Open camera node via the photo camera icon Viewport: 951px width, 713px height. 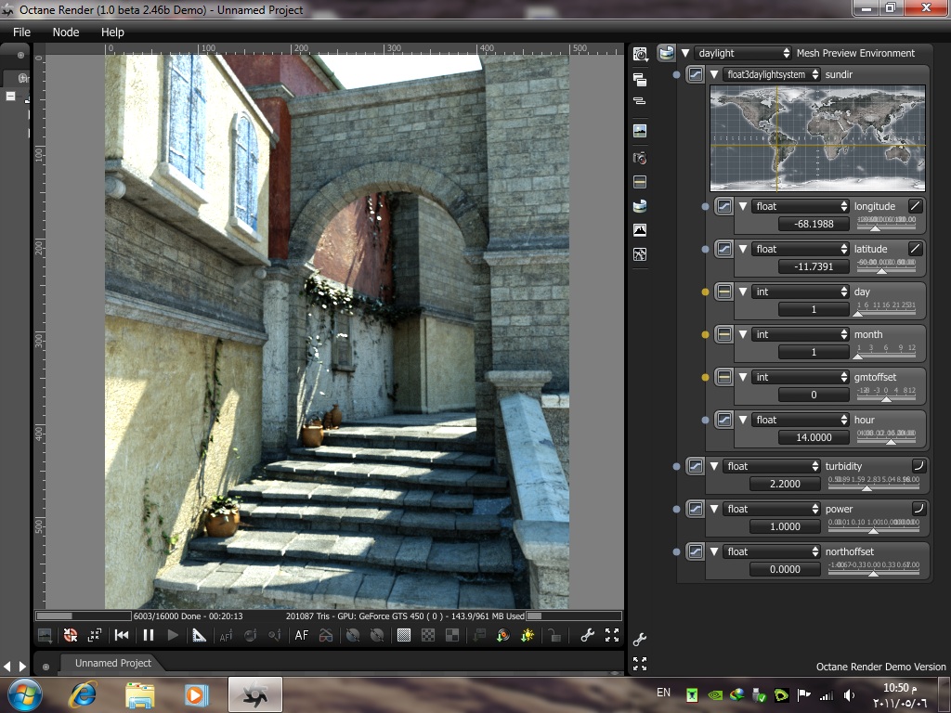640,158
